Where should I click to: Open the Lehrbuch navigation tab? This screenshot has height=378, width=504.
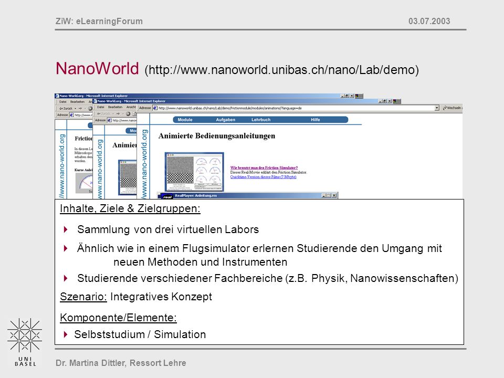tap(261, 120)
